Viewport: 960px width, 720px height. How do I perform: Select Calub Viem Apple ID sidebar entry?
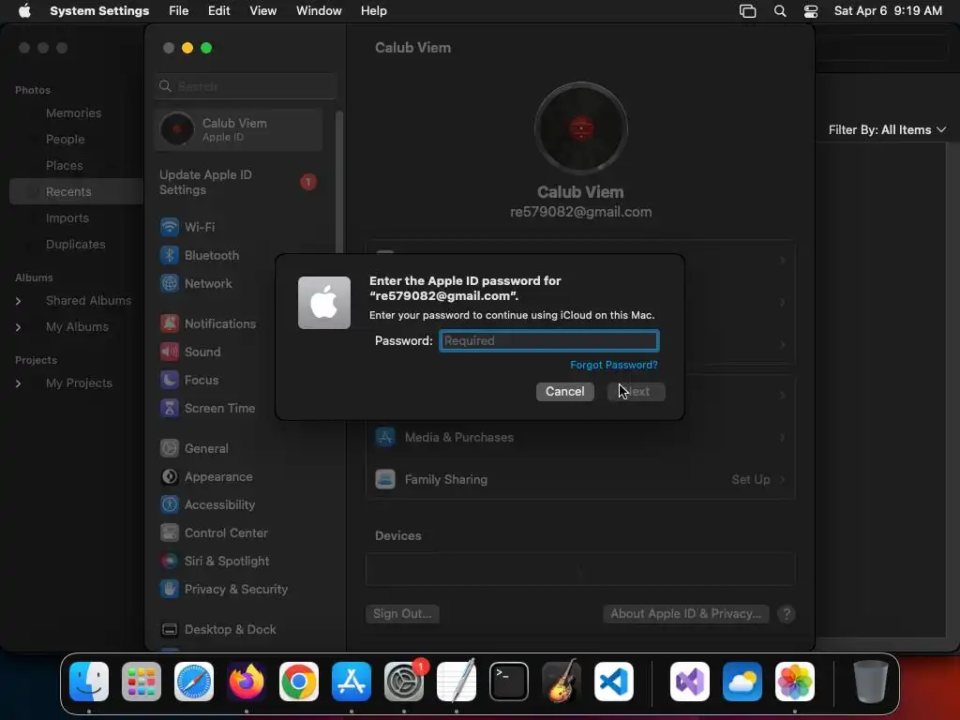(239, 129)
